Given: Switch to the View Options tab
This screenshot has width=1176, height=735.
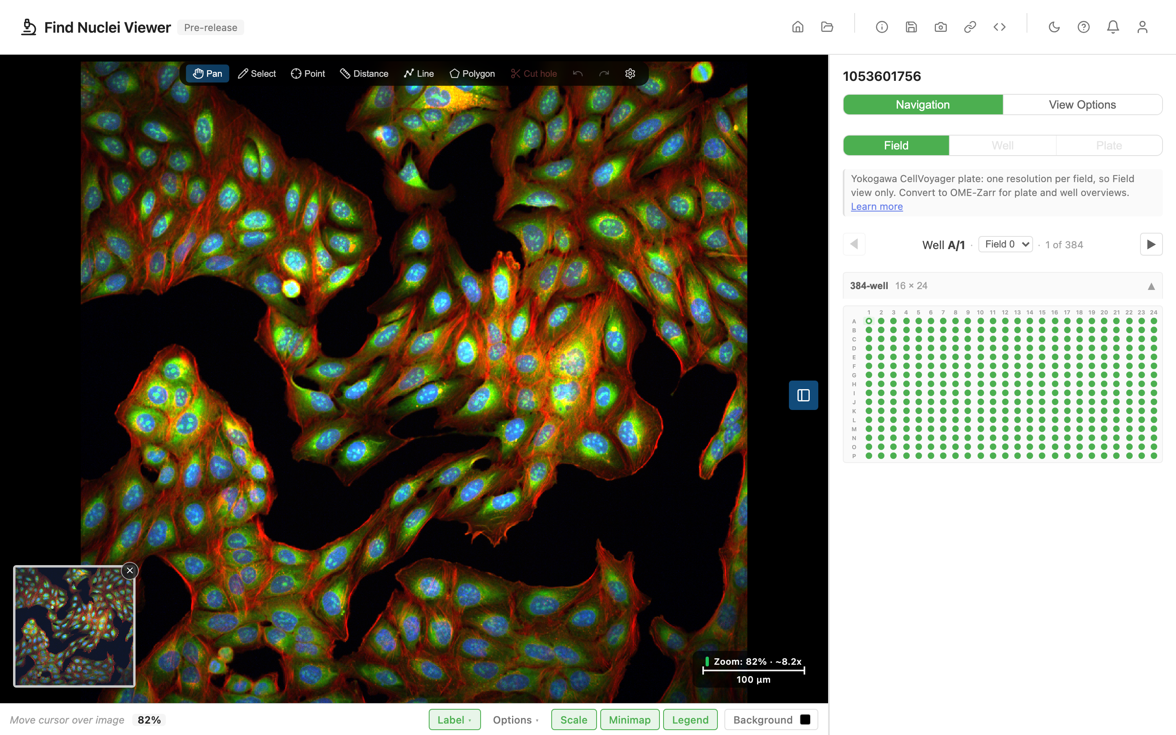Looking at the screenshot, I should click(1082, 105).
